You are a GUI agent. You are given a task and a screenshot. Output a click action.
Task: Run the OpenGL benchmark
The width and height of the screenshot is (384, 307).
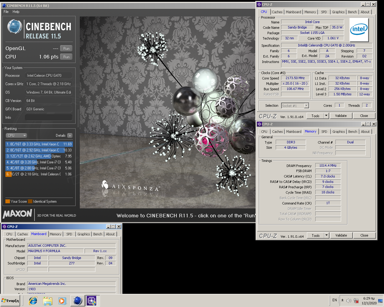click(66, 48)
